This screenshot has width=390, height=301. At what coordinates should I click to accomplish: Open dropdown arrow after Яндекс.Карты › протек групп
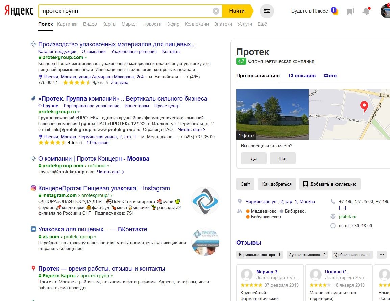coord(112,276)
